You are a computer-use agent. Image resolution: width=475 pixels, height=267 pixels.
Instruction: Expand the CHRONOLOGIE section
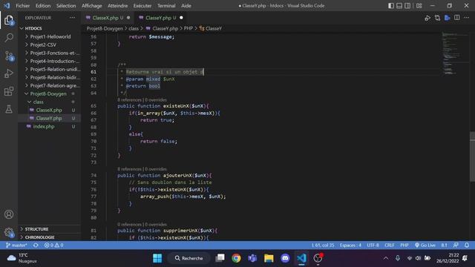click(x=50, y=237)
